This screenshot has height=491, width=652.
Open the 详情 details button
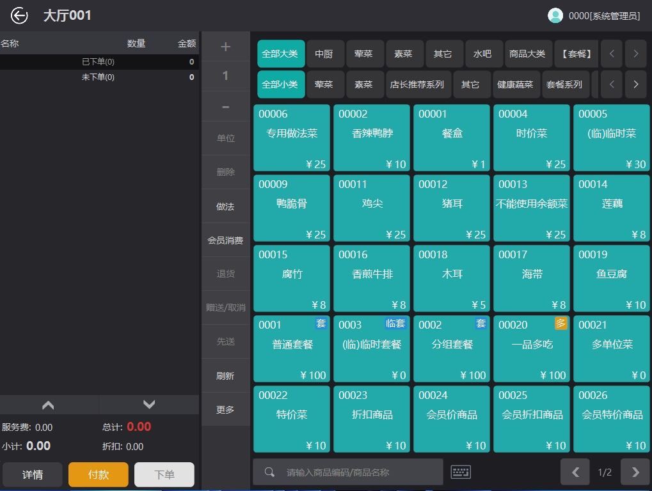[x=33, y=475]
